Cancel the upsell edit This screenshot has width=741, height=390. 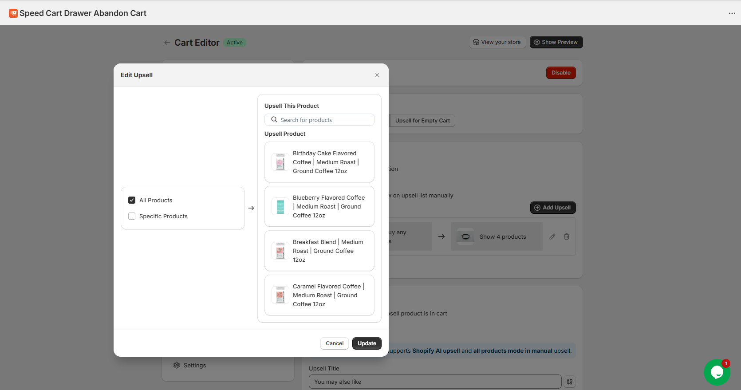click(x=334, y=343)
